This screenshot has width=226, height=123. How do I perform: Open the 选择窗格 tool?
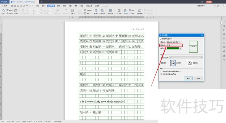click(140, 12)
